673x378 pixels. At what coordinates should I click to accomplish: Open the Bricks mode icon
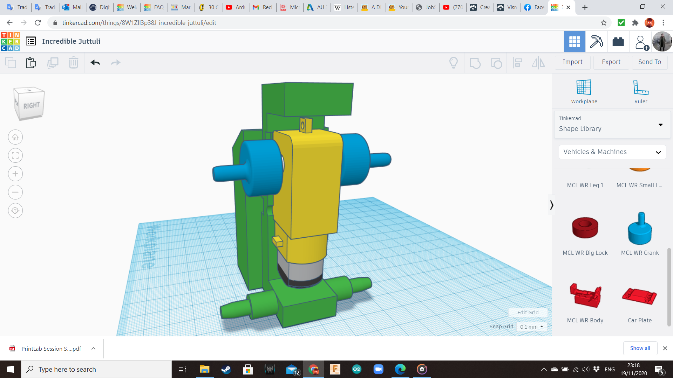pos(618,42)
